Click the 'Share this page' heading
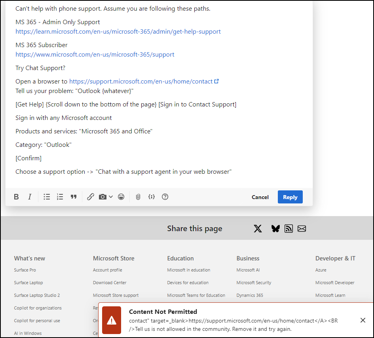This screenshot has height=338, width=374. tap(195, 228)
